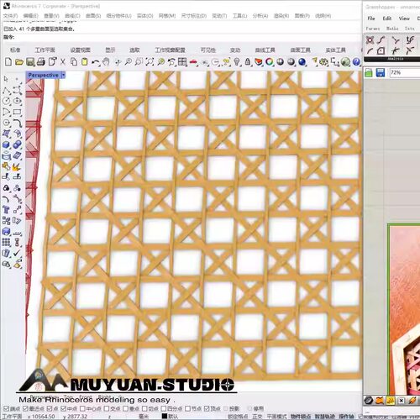Click the lock objects padlock icon
This screenshot has width=420, height=420.
coord(248,62)
